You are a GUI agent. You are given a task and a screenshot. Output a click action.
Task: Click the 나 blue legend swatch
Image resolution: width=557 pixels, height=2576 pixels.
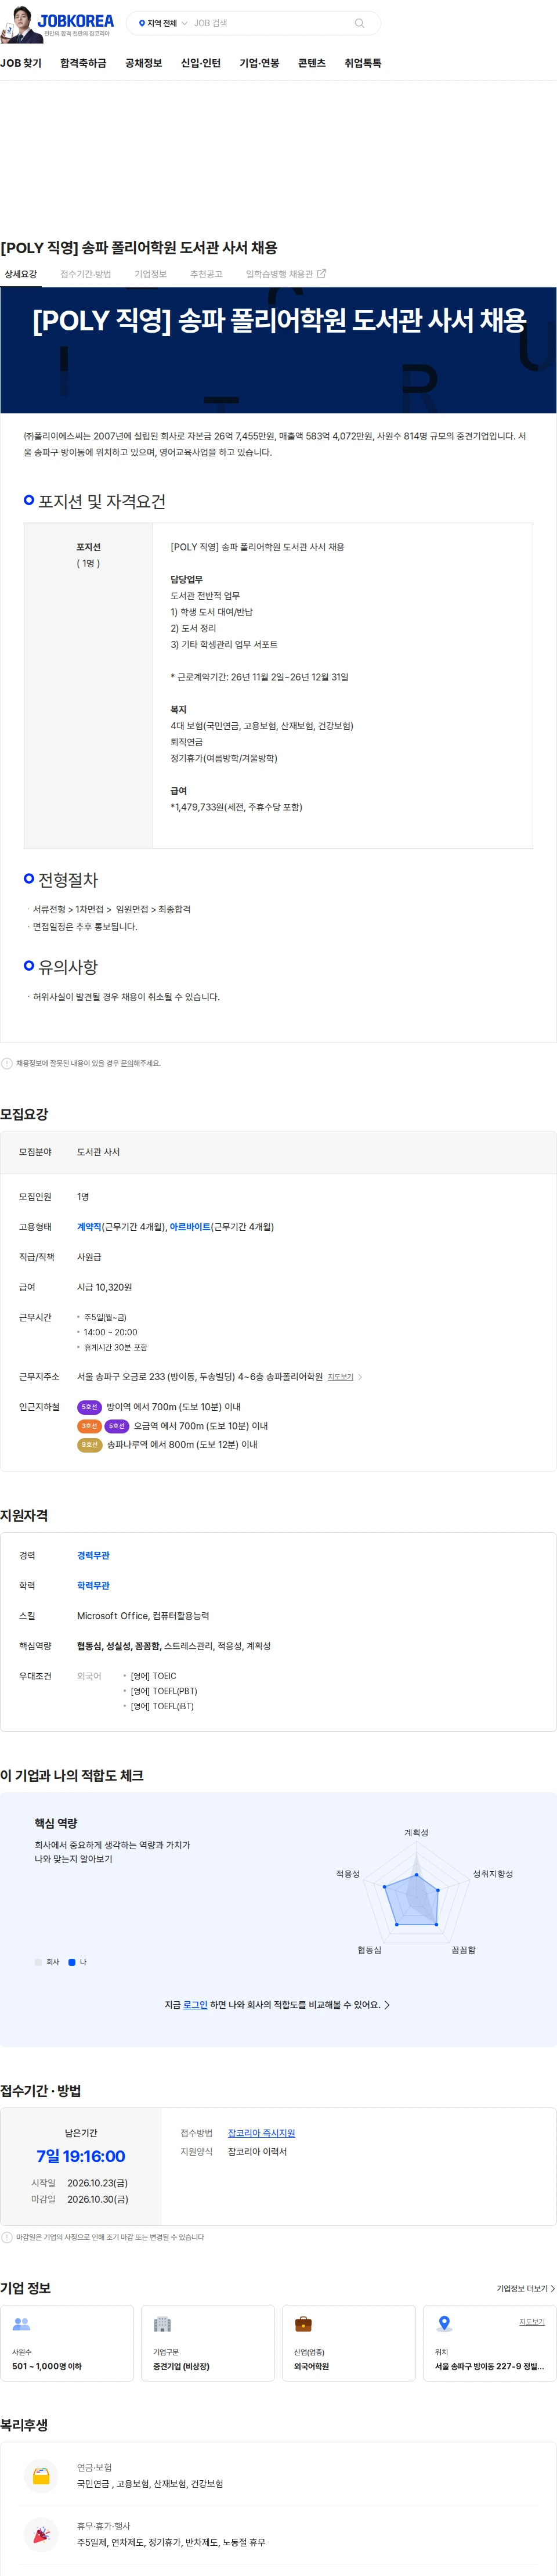click(x=72, y=1962)
